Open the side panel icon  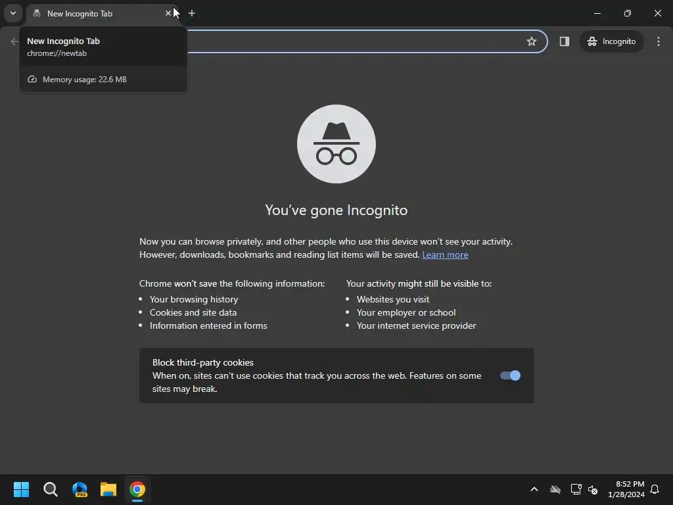pos(564,41)
